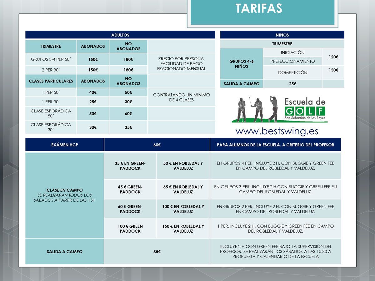Select the bottom SALIDA A CAMPO 35€ cell
This screenshot has height=281, width=375.
[157, 252]
